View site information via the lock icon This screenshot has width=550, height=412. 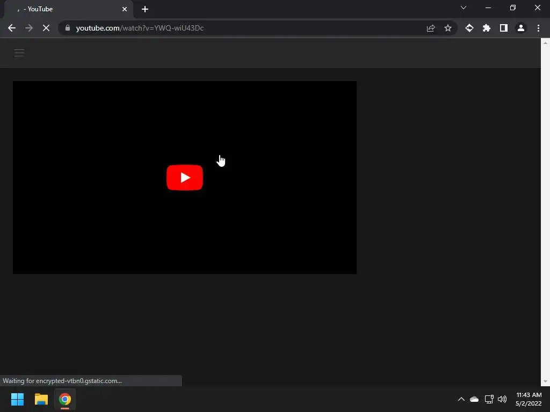68,28
